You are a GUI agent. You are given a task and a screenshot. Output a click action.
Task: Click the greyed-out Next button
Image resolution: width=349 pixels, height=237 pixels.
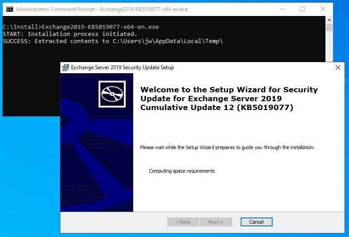pyautogui.click(x=216, y=222)
